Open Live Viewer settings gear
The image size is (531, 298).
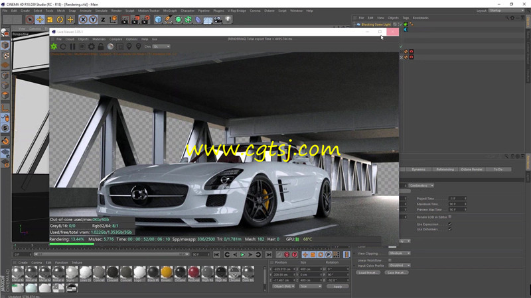(92, 46)
